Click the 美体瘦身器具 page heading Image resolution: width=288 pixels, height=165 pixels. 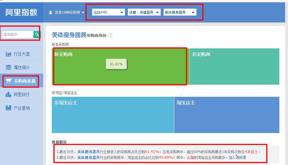coord(69,35)
